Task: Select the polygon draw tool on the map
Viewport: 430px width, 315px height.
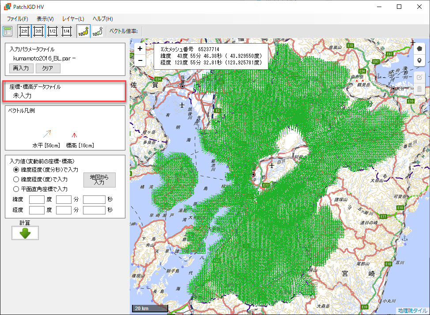Action: click(x=419, y=49)
